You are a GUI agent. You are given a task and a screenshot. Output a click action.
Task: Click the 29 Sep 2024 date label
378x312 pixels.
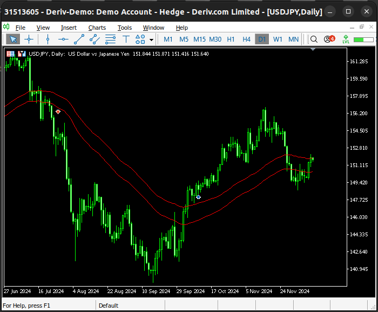pyautogui.click(x=191, y=291)
